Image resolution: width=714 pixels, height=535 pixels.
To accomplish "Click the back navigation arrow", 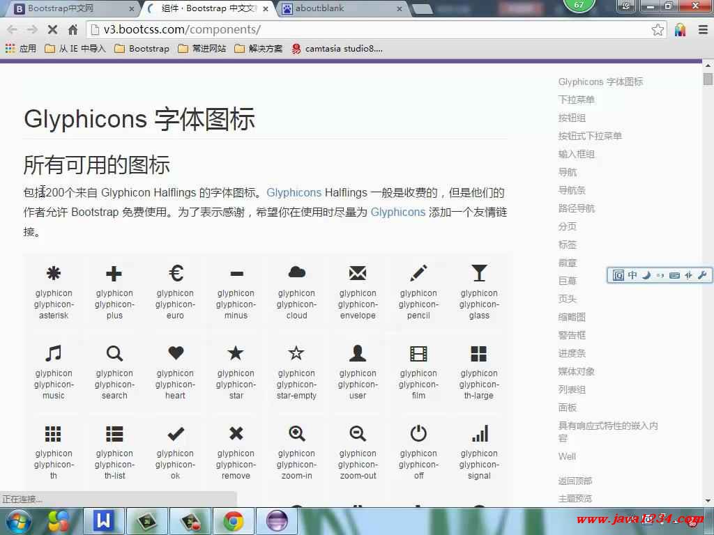I will [x=12, y=29].
